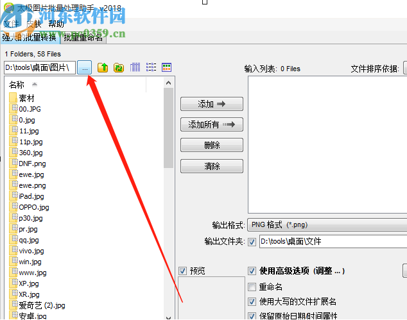Switch to thumbnail view icon
The height and width of the screenshot is (320, 407).
point(166,67)
